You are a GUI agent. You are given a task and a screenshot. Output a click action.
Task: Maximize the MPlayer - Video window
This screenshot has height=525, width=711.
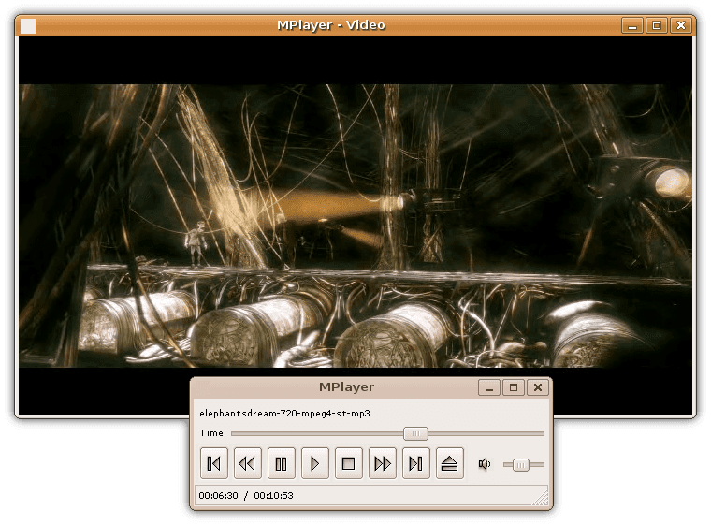pyautogui.click(x=656, y=25)
